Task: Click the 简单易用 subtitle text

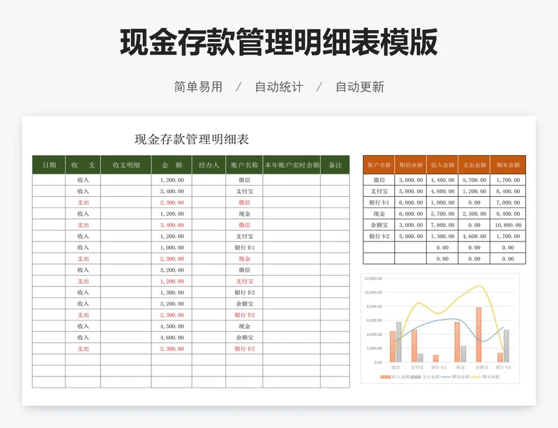Action: click(198, 87)
